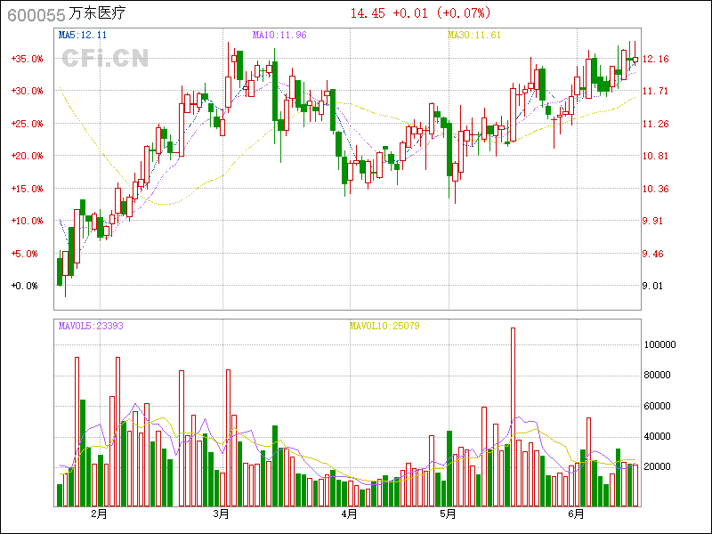The width and height of the screenshot is (712, 534).
Task: Click the +25.0% axis label
Action: pos(27,124)
